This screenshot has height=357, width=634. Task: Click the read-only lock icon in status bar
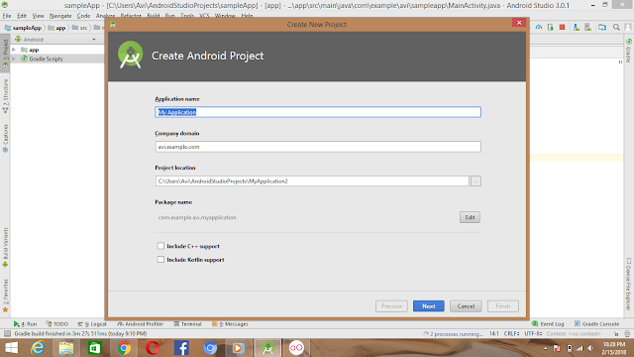click(616, 334)
